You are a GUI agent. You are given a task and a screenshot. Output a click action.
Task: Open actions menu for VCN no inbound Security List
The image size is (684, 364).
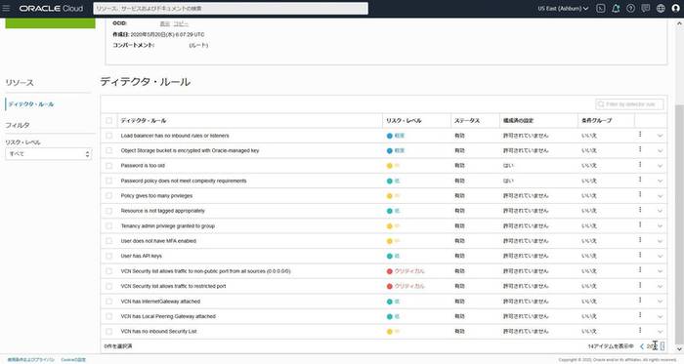pos(640,330)
